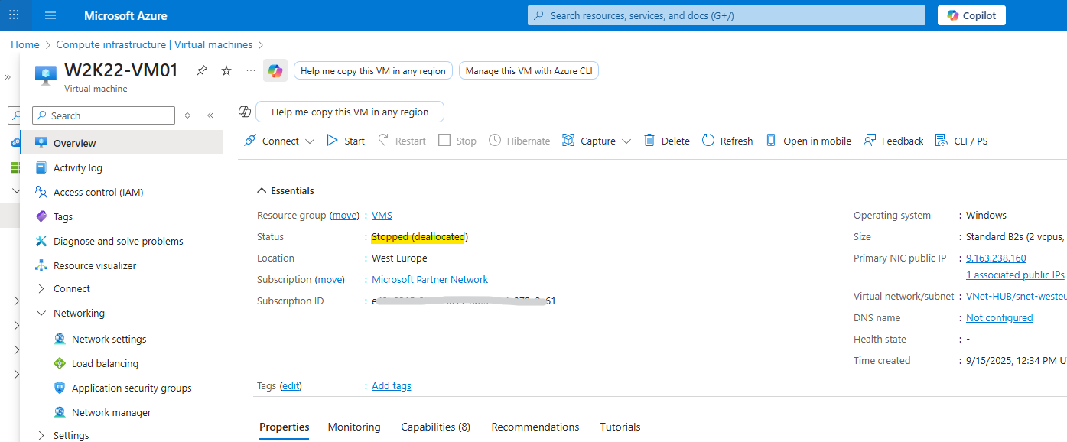Open Compute infrastructure | Virtual machines breadcrumb

(155, 44)
